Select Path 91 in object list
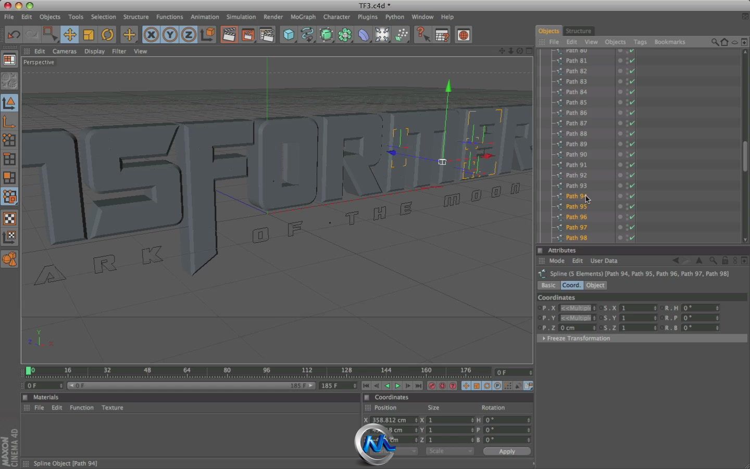This screenshot has width=750, height=469. 576,165
